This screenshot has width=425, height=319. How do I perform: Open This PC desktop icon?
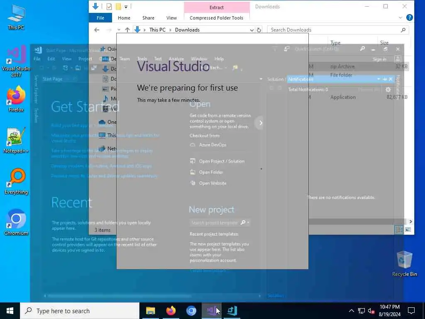tap(16, 17)
